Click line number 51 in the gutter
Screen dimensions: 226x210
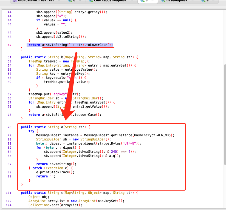click(x=10, y=57)
